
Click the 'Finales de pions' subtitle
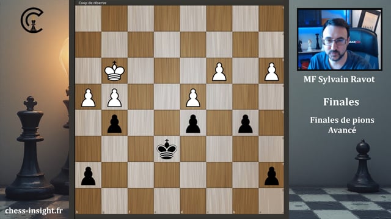coord(342,120)
